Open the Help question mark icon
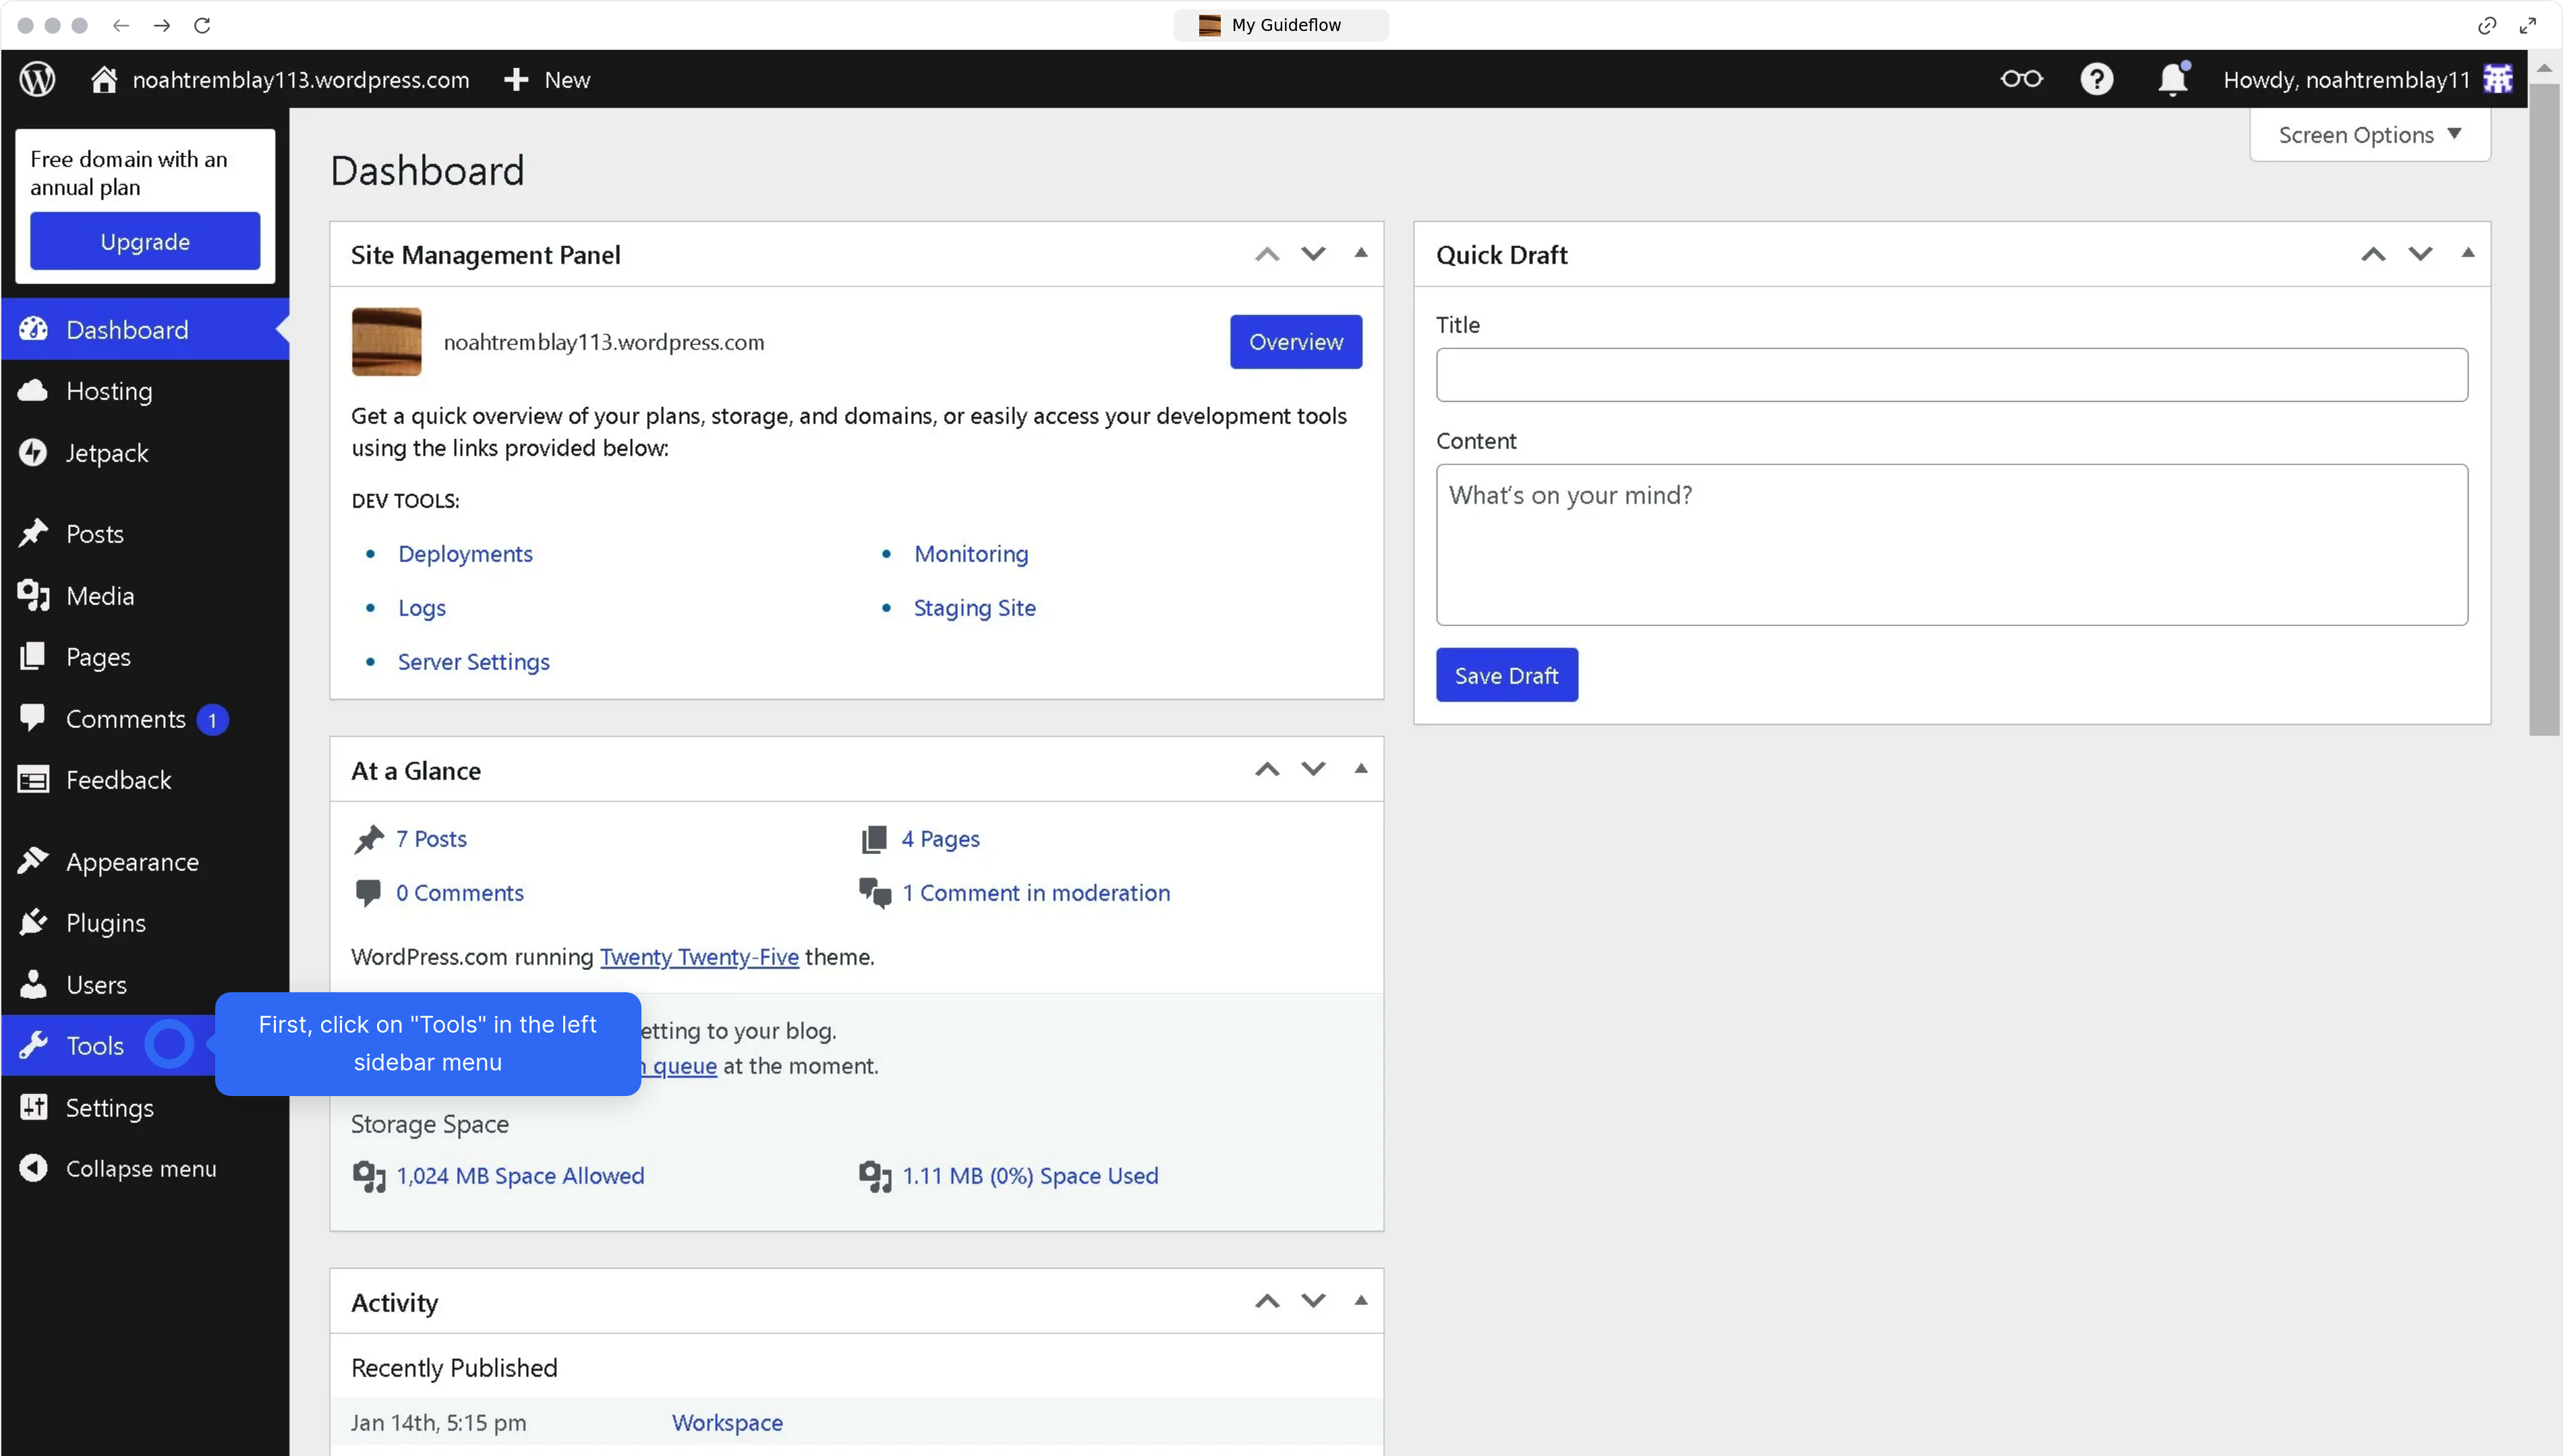 (2097, 79)
